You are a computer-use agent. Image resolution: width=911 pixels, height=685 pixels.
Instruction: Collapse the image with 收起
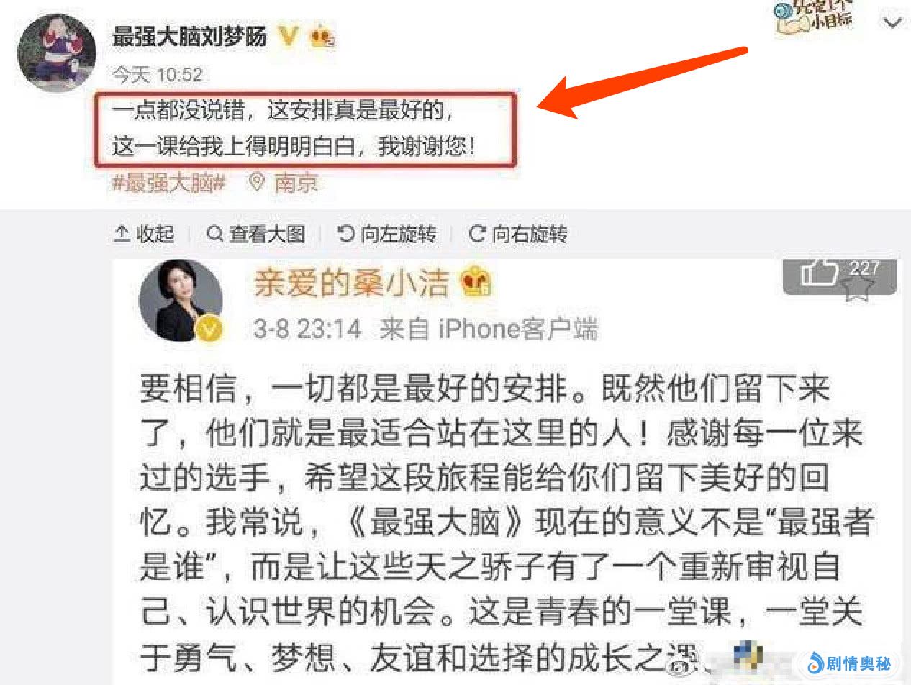tap(144, 234)
